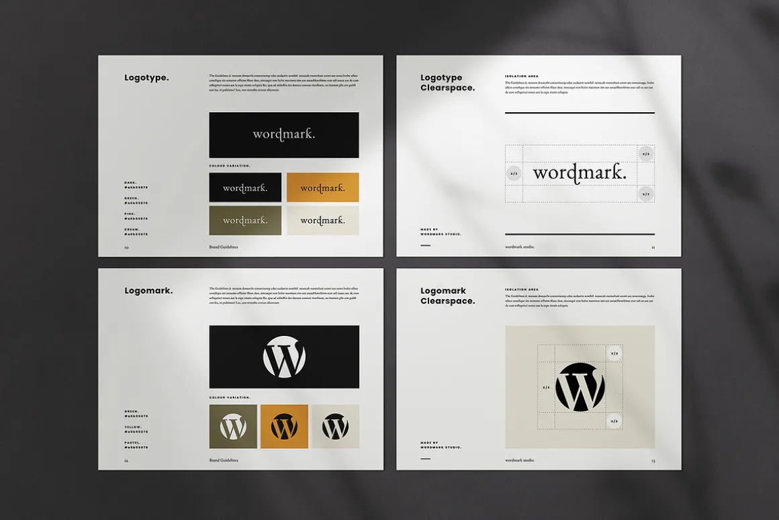Image resolution: width=779 pixels, height=520 pixels.
Task: Click 'MADE BY WORDMARK STUDIO.' on Logomark Clearspace page
Action: click(441, 445)
